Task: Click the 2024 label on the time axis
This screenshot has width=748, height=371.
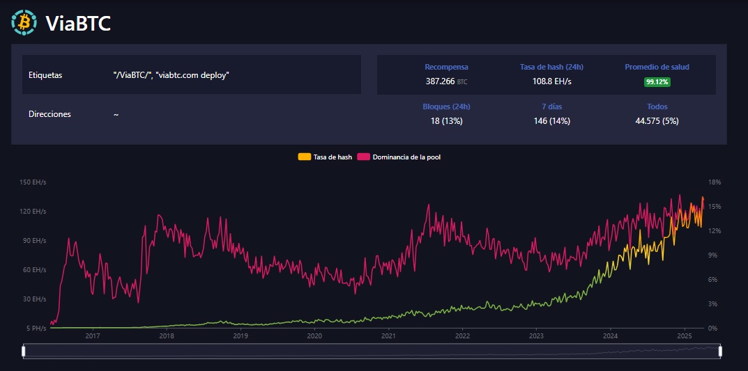Action: click(610, 336)
